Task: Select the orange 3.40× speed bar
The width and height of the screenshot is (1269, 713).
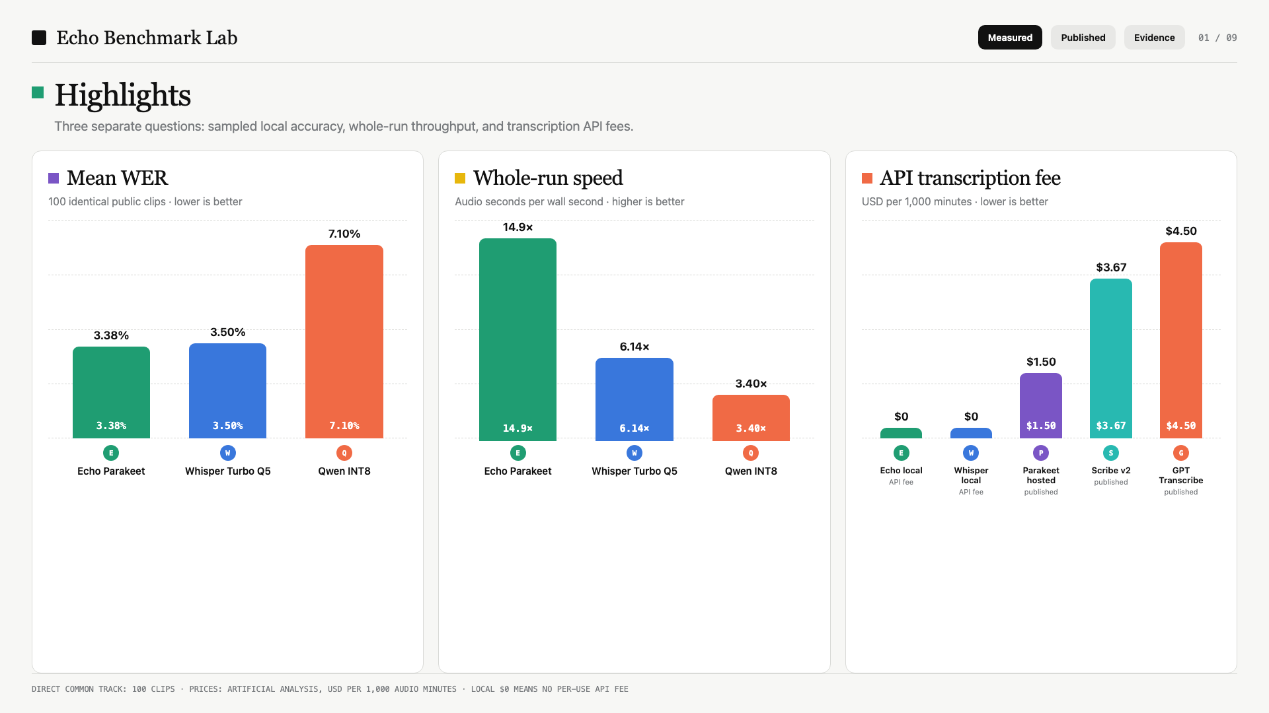Action: click(751, 418)
